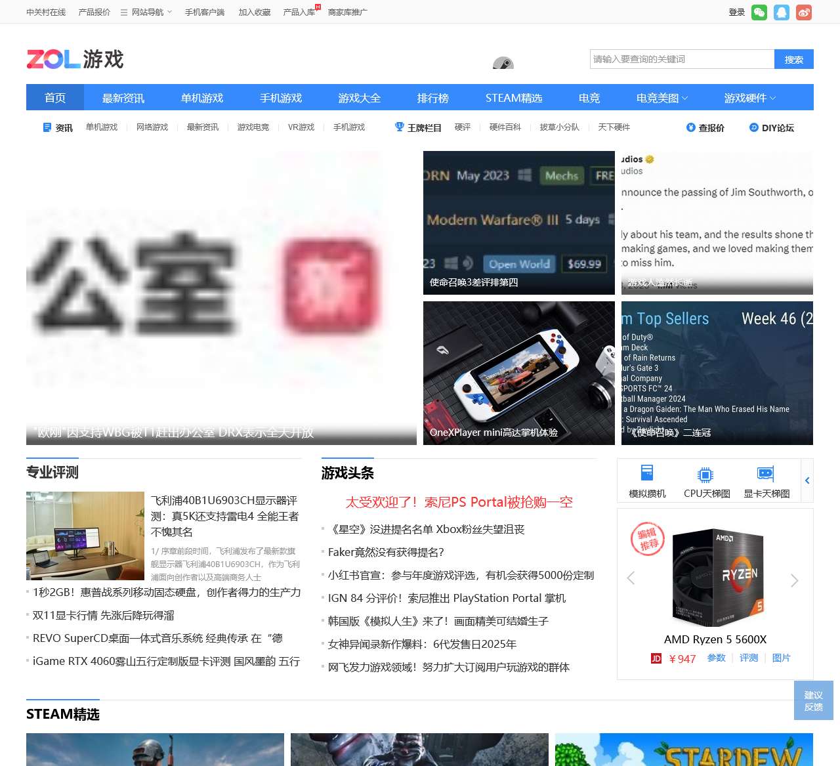This screenshot has width=840, height=766.
Task: Expand the 网站导航 dropdown menu
Action: 146,12
